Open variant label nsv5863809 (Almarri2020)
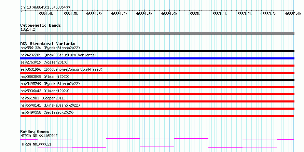Viewport: 304px width, 152px height. (x=45, y=77)
